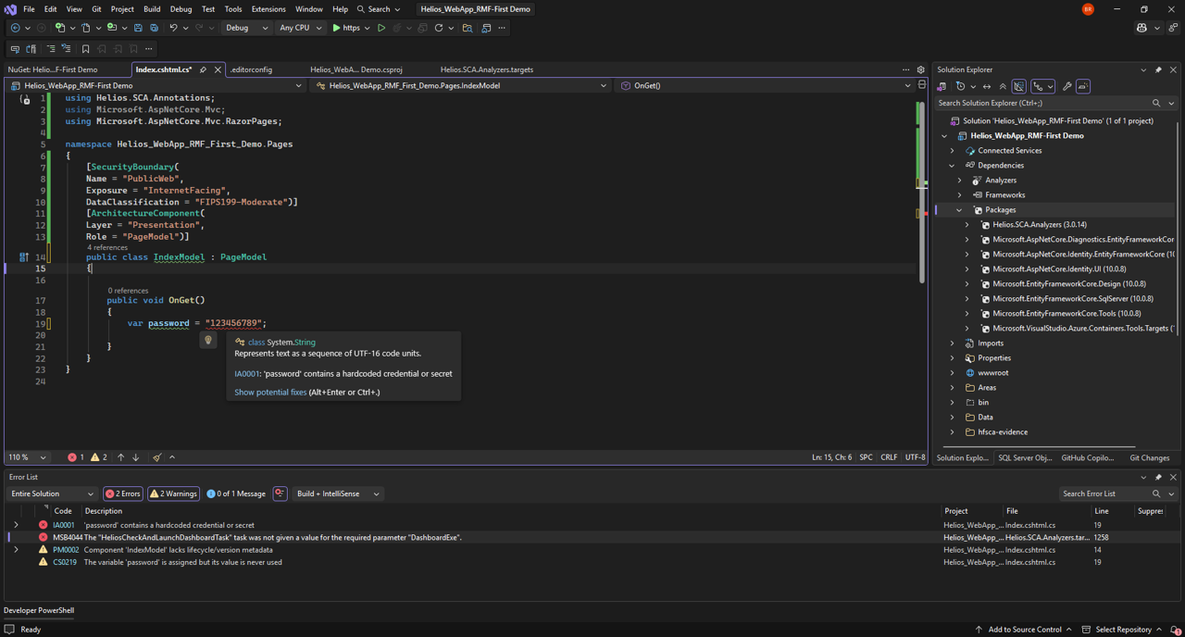Click the Undo icon in toolbar
Image resolution: width=1185 pixels, height=637 pixels.
173,28
